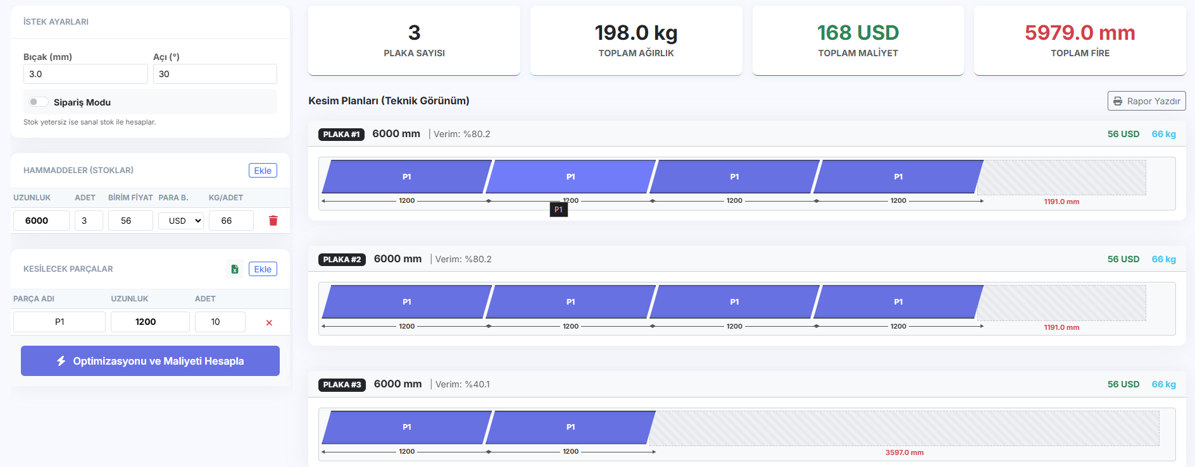Click the Bıçak (mm) input field
This screenshot has width=1195, height=467.
85,74
